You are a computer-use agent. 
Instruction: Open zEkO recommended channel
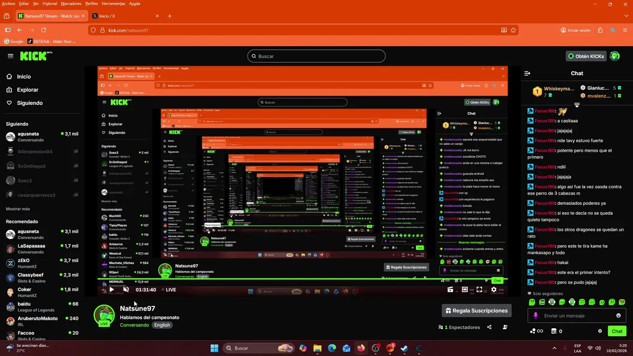click(42, 263)
